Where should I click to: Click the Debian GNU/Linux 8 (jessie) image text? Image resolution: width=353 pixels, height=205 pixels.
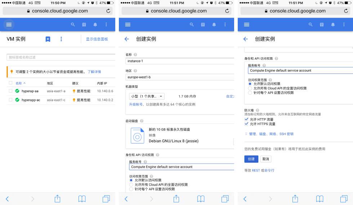(x=174, y=141)
